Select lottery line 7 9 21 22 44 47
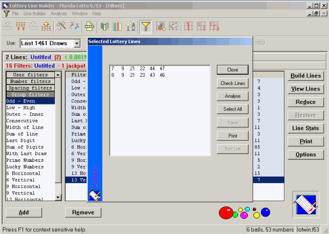 (138, 69)
